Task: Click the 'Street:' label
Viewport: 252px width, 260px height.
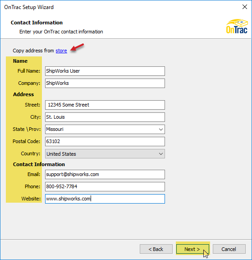Action: click(x=32, y=105)
